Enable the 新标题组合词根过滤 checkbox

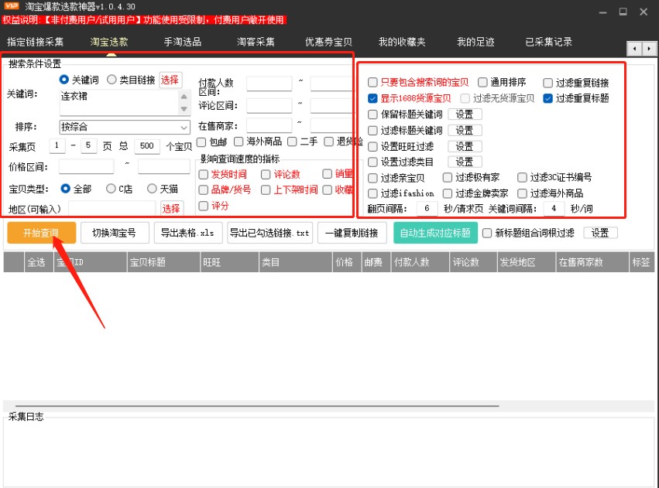coord(487,233)
